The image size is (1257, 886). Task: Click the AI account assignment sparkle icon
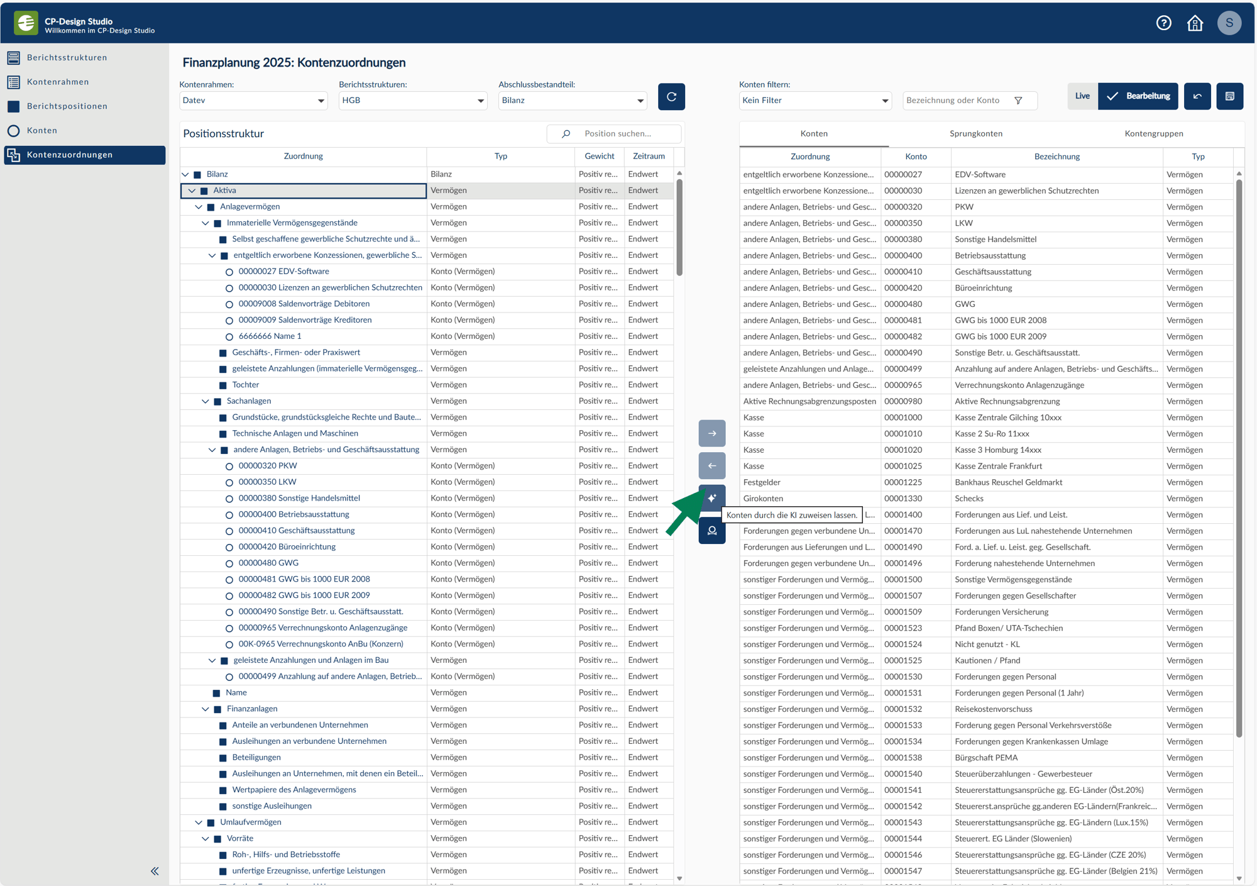click(711, 498)
